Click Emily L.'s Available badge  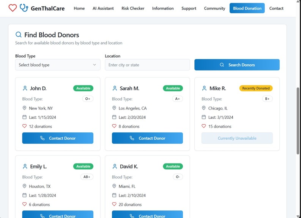(83, 166)
